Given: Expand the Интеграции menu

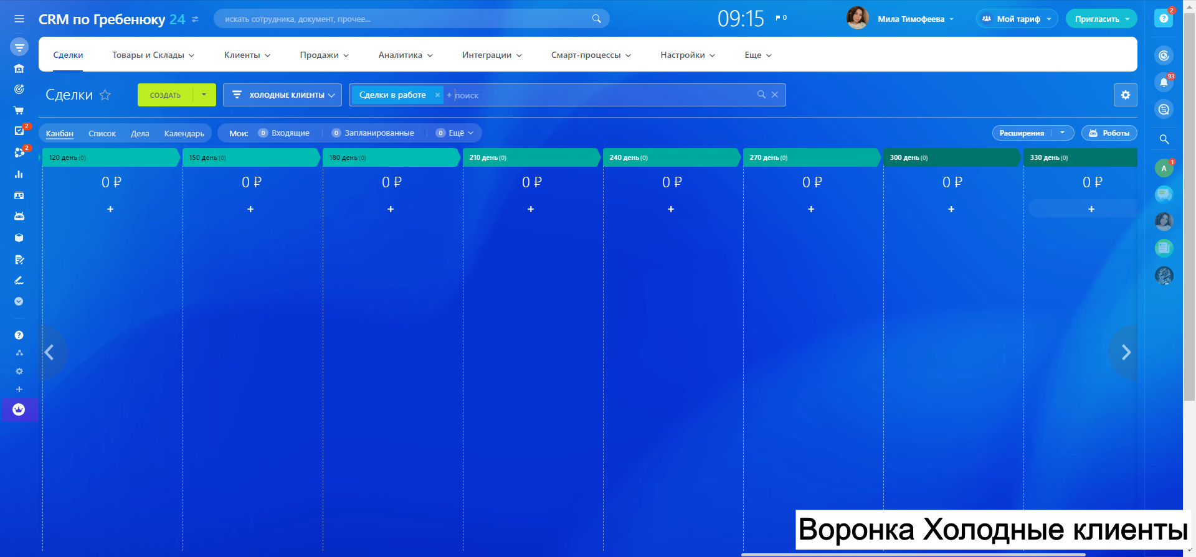Looking at the screenshot, I should click(x=492, y=55).
